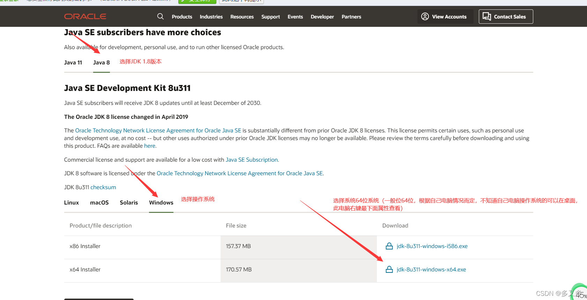Viewport: 587px width, 300px height.
Task: Select the Windows OS tab
Action: (x=161, y=203)
